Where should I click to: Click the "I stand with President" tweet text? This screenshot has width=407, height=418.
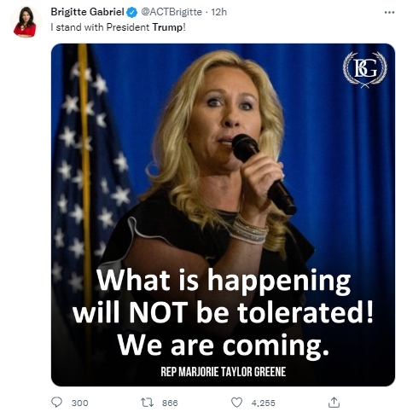tap(100, 27)
